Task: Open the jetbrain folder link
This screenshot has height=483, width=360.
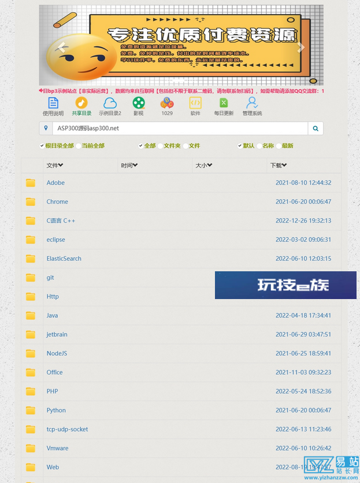Action: (x=57, y=334)
